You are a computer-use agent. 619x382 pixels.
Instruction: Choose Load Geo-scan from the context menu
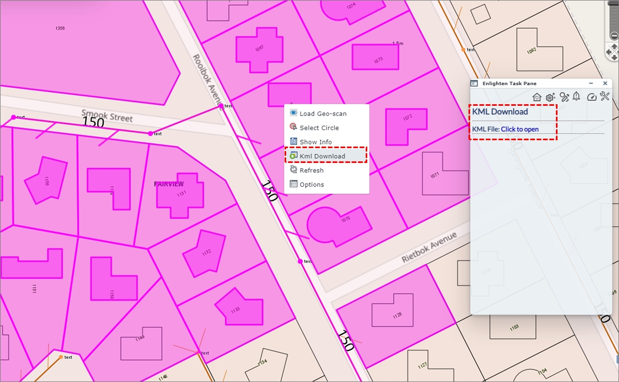point(323,113)
